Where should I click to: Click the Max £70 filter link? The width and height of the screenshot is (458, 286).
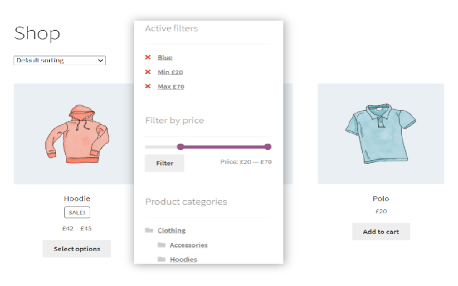click(171, 86)
